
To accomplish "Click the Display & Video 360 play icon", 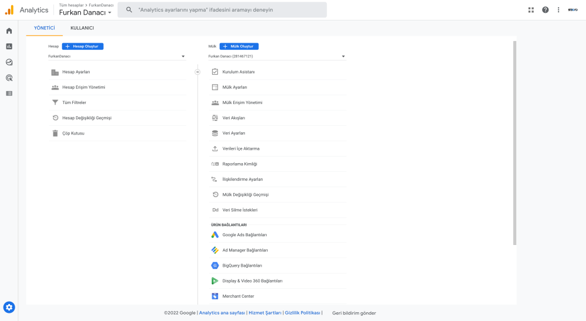I will coord(215,281).
